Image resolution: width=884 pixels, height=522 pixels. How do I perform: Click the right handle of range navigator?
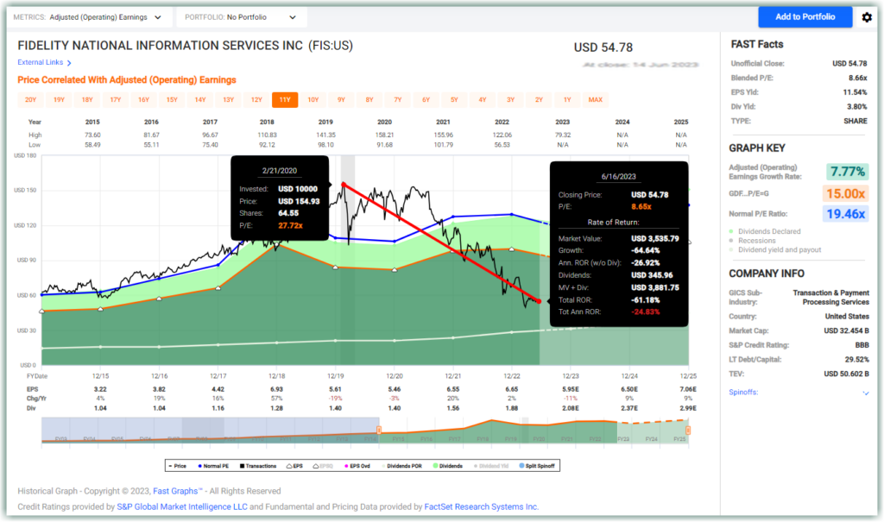coord(688,431)
